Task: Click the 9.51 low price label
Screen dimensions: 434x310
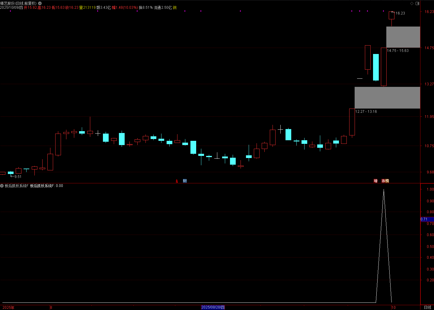Action: [x=18, y=177]
